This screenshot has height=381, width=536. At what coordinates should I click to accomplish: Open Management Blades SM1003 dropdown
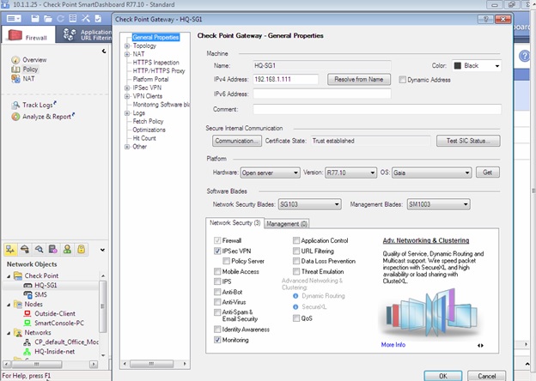(439, 204)
